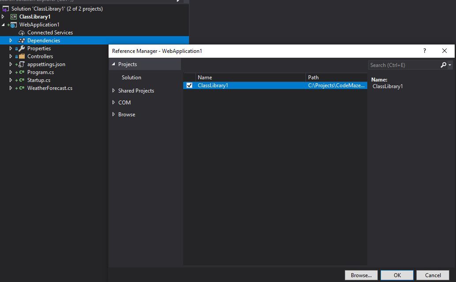This screenshot has width=456, height=282.
Task: Collapse the WebApplication1 project node
Action: click(x=3, y=25)
